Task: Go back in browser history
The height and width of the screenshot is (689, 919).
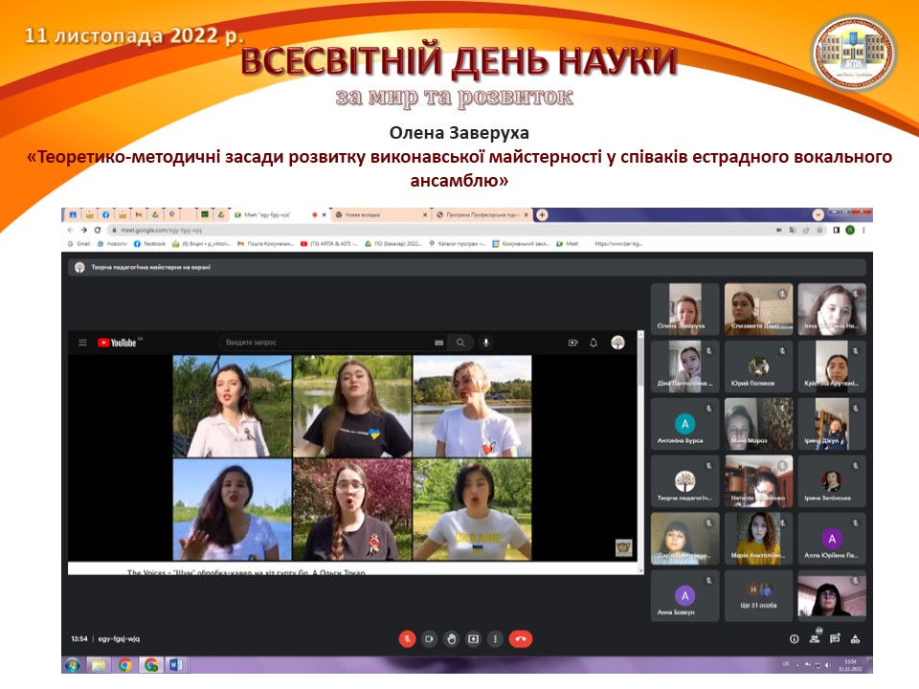Action: pyautogui.click(x=71, y=231)
